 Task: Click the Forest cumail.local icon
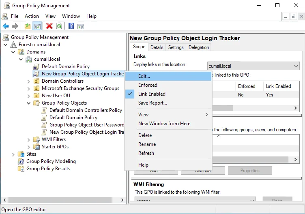point(13,45)
